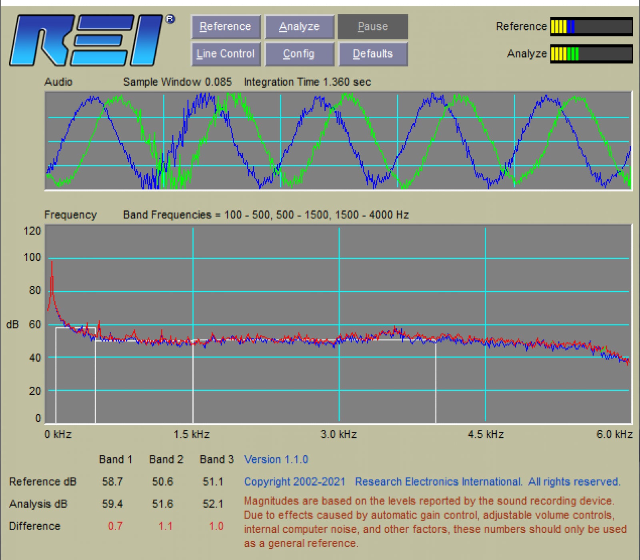The width and height of the screenshot is (640, 560).
Task: Click the Integration Time 1.360 sec label
Action: click(308, 82)
